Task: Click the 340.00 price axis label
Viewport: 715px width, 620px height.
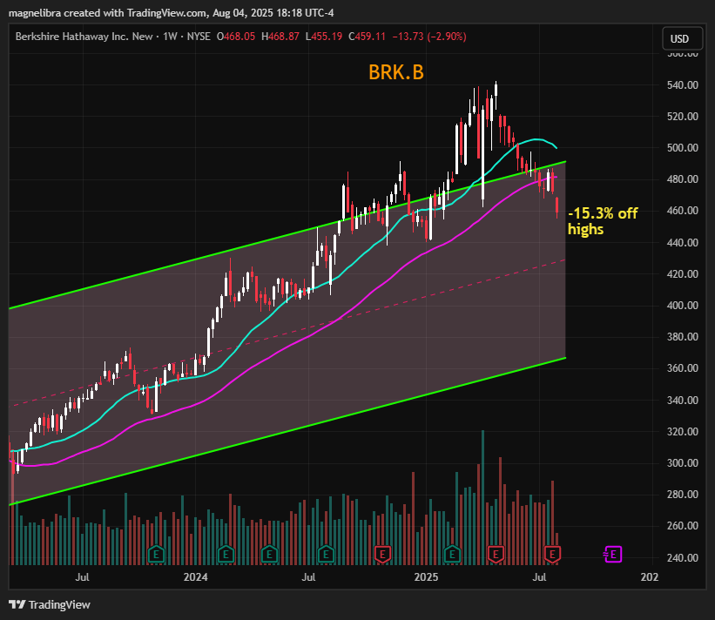Action: [682, 401]
